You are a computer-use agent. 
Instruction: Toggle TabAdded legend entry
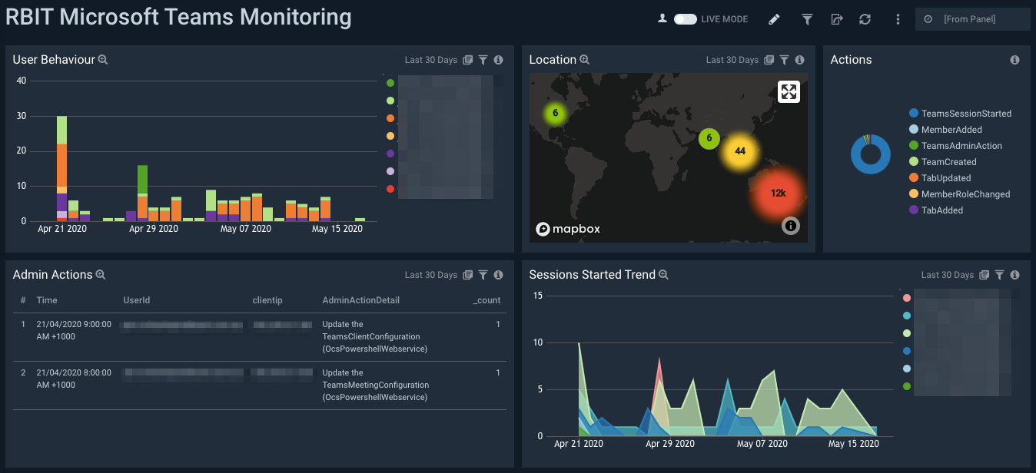click(x=935, y=210)
